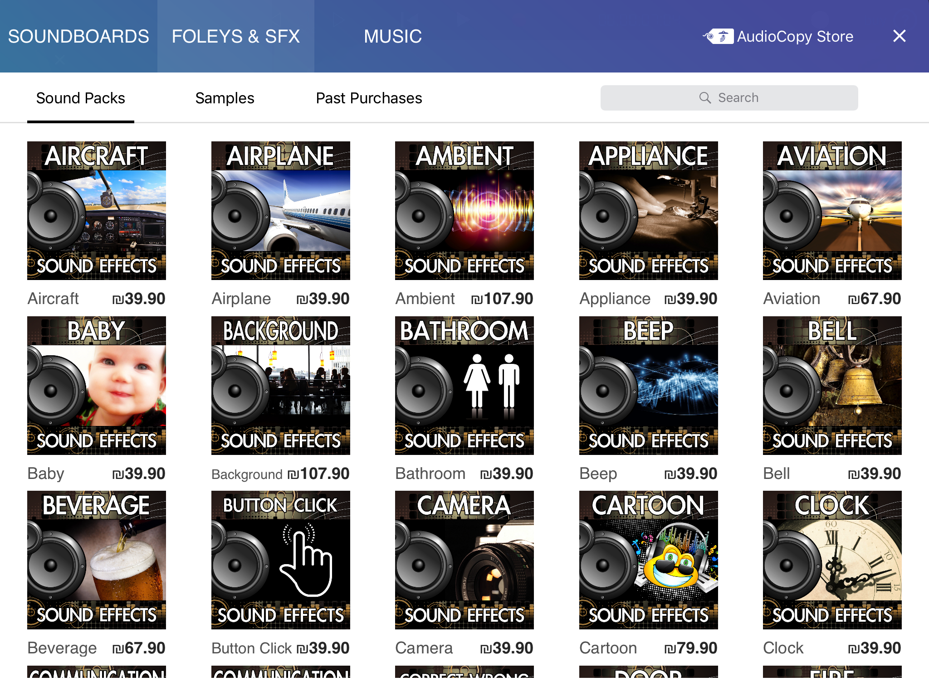Image resolution: width=929 pixels, height=696 pixels.
Task: Open the Button Click sound effects pack
Action: pos(281,560)
